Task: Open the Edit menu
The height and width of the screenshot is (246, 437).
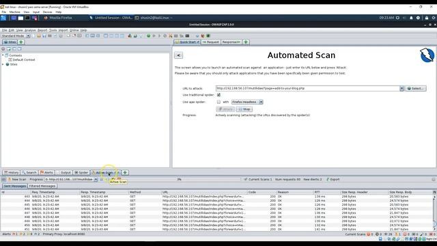Action: [x=11, y=30]
